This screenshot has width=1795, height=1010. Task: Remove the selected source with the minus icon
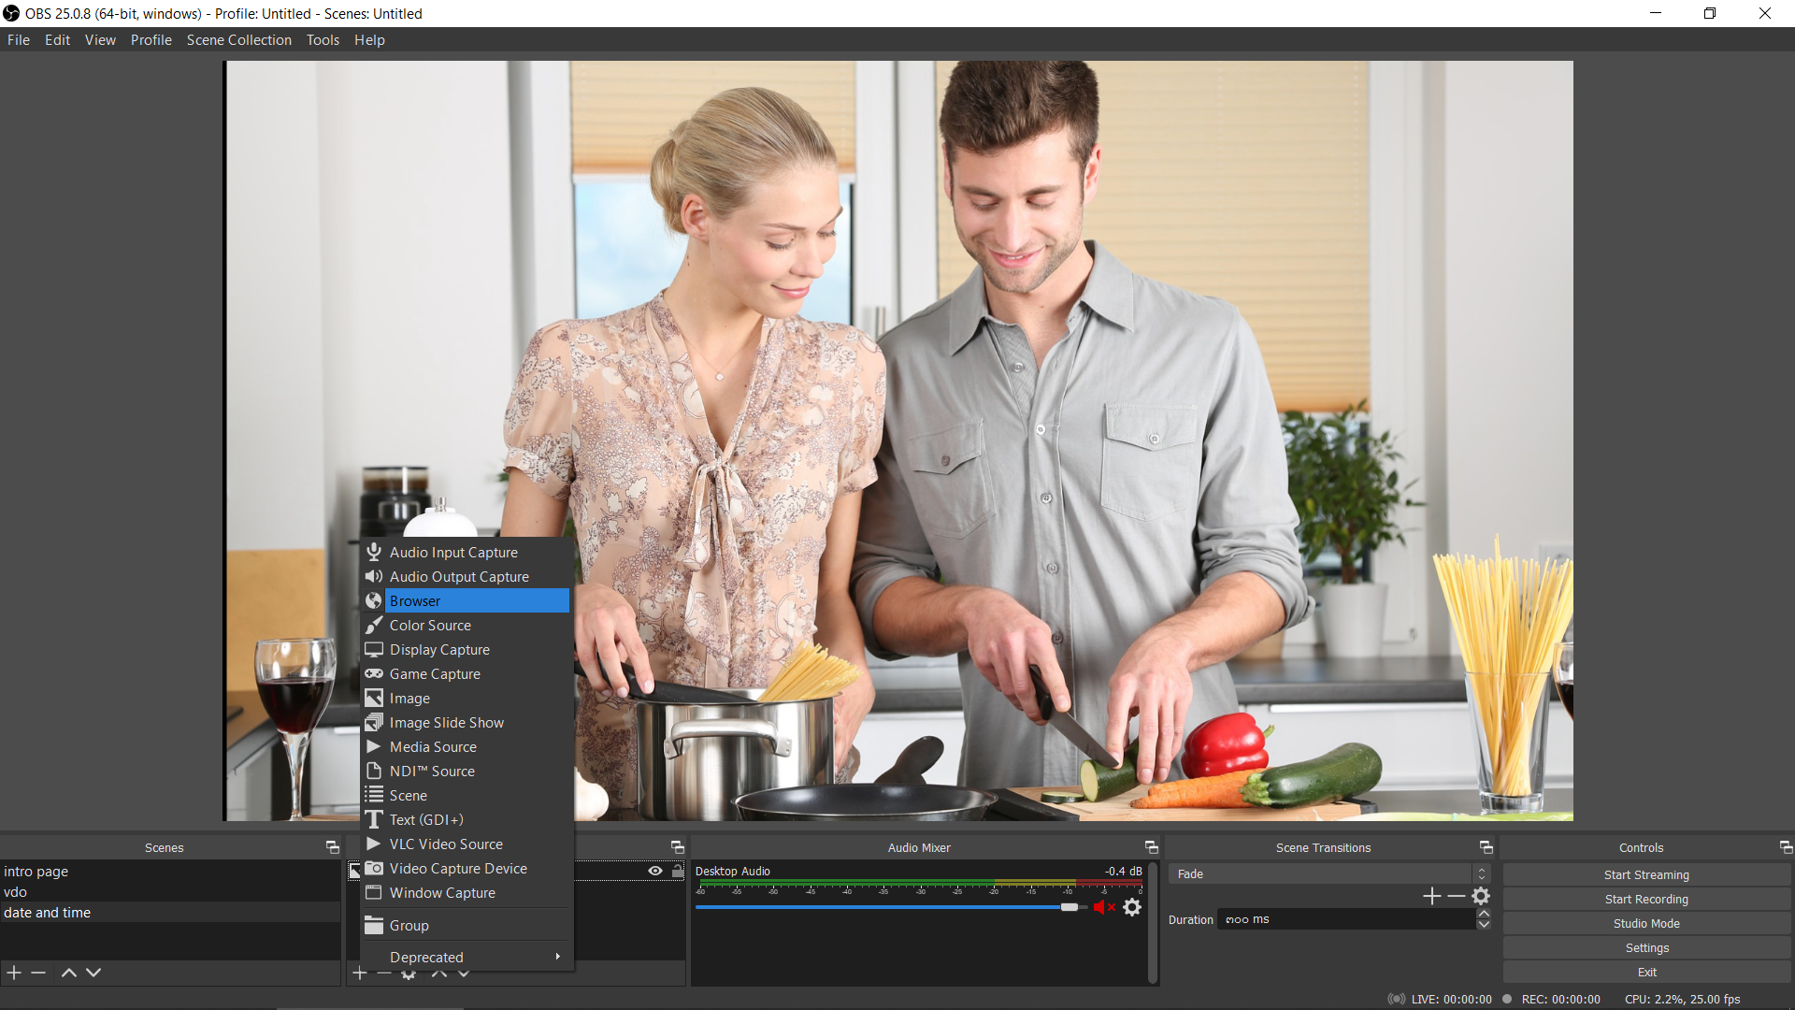[384, 973]
